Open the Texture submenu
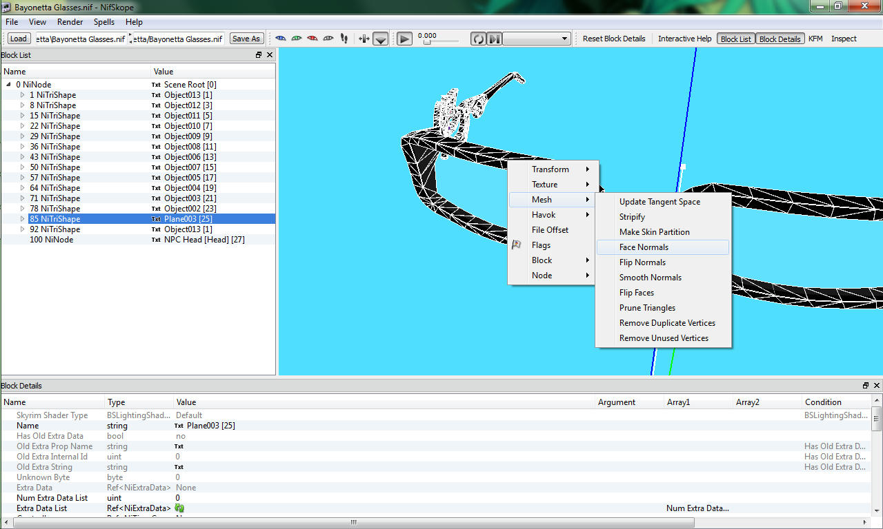 pyautogui.click(x=552, y=185)
